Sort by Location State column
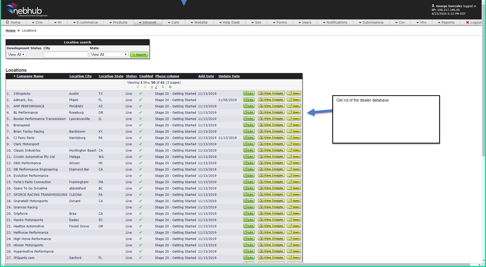This screenshot has height=267, width=486. (111, 76)
